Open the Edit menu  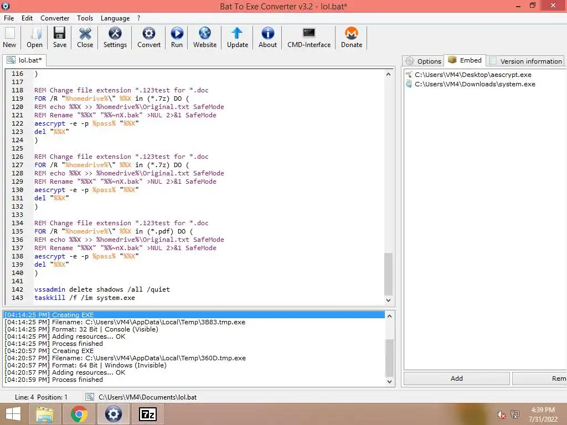[27, 18]
